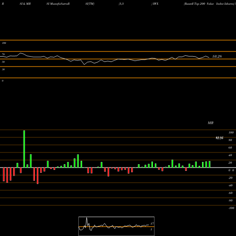Click the 'SI & MR' header text
The image size is (236, 236).
(x=25, y=4)
